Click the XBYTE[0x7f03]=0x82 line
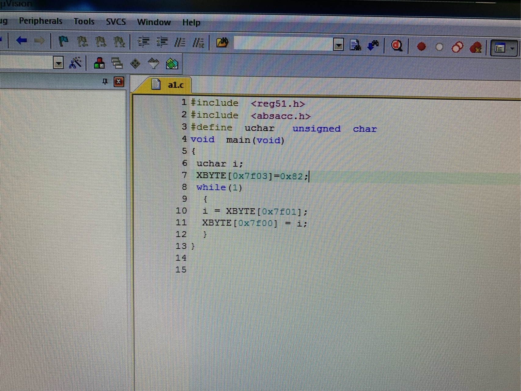This screenshot has height=391, width=521. tap(252, 176)
